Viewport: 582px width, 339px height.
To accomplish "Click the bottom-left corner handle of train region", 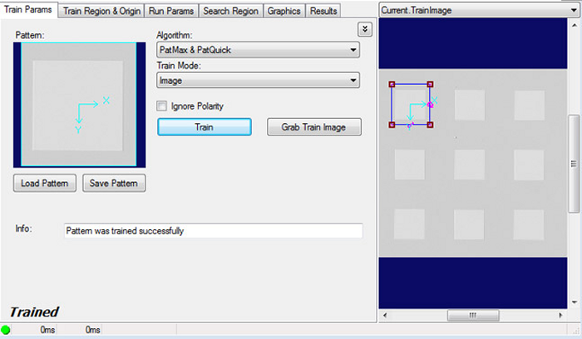I will 391,125.
